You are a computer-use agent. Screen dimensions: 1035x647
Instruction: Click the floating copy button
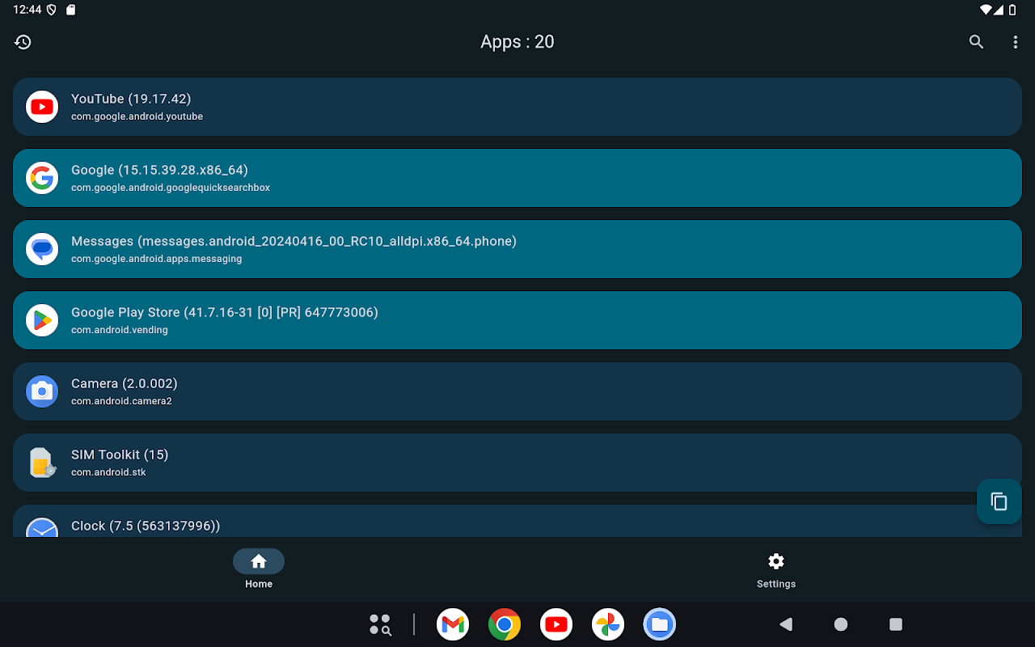pyautogui.click(x=999, y=501)
